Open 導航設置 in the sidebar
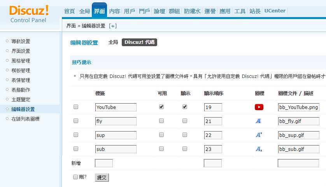 pos(21,41)
